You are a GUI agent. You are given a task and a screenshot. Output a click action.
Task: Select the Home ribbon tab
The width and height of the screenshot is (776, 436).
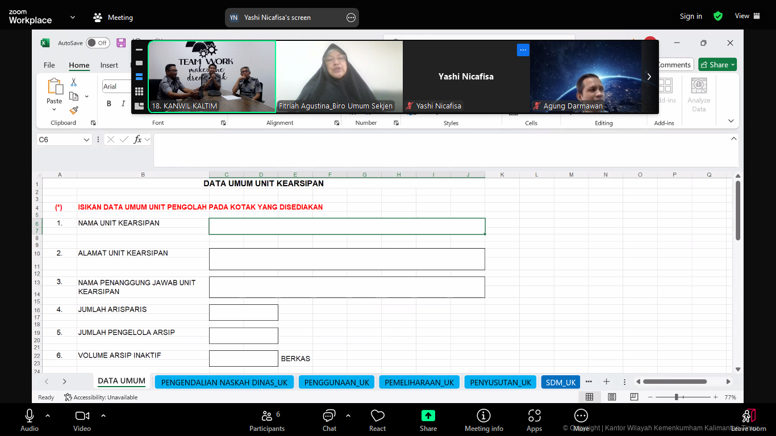click(x=79, y=65)
